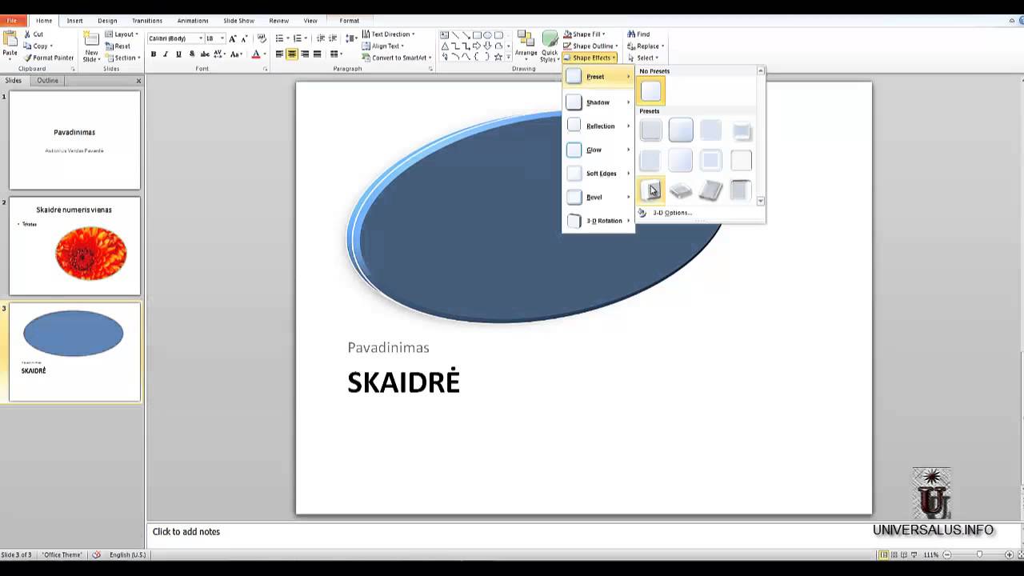Switch to the Insert ribbon tab
Screen dimensions: 1024x576
[74, 21]
